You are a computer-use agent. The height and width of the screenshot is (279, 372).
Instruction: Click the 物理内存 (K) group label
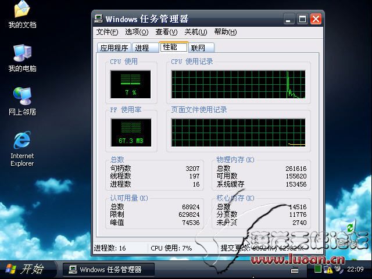[235, 159]
